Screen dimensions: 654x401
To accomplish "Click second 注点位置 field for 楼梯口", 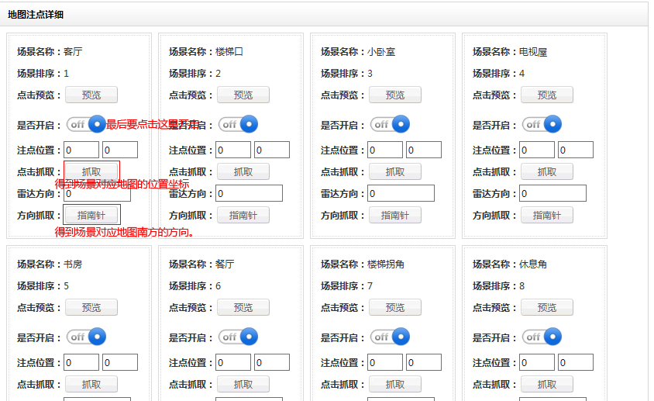I will (271, 150).
